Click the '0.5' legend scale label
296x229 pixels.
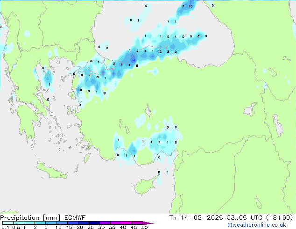[x=16, y=227]
